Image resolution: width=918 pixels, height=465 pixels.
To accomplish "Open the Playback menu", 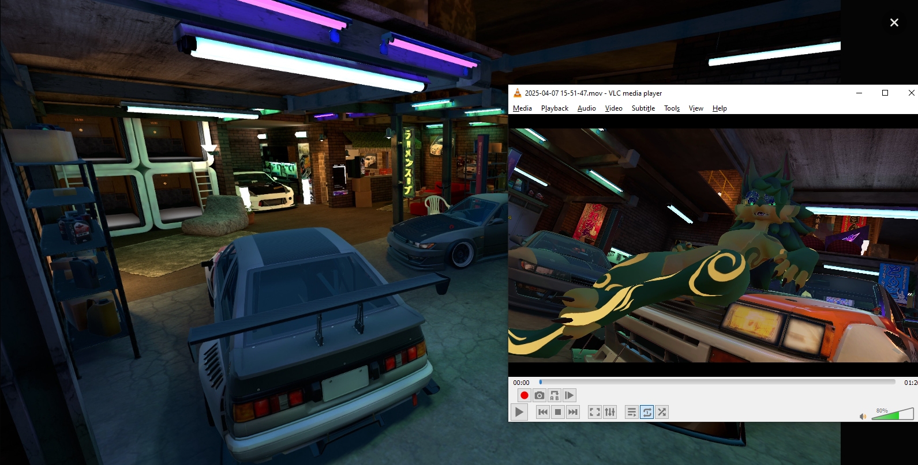I will point(554,108).
